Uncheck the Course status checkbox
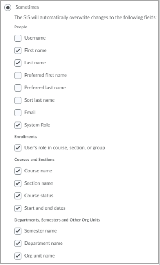This screenshot has width=160, height=265. coord(18,196)
